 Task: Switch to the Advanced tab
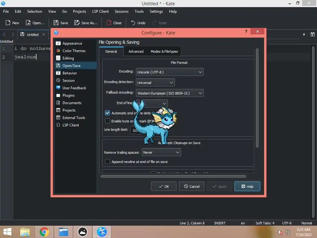pos(136,51)
